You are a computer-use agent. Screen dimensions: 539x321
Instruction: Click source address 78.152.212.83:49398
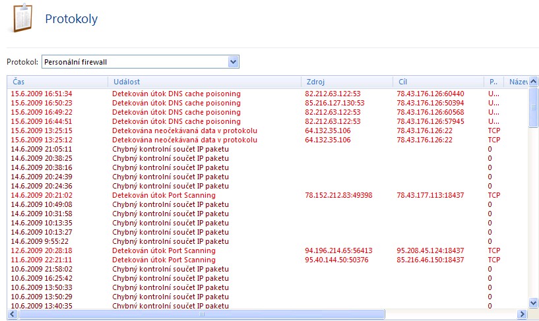point(338,195)
